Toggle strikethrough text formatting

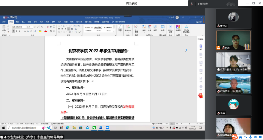pos(25,31)
